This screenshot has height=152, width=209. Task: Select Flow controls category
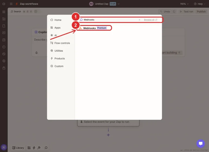pyautogui.click(x=60, y=43)
